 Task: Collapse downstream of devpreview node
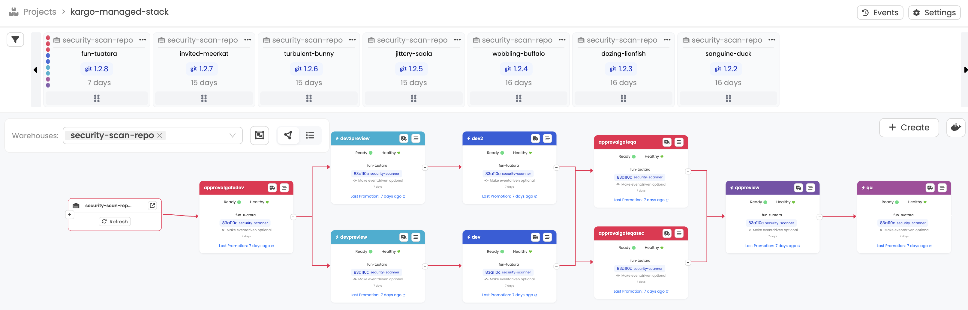pos(425,267)
